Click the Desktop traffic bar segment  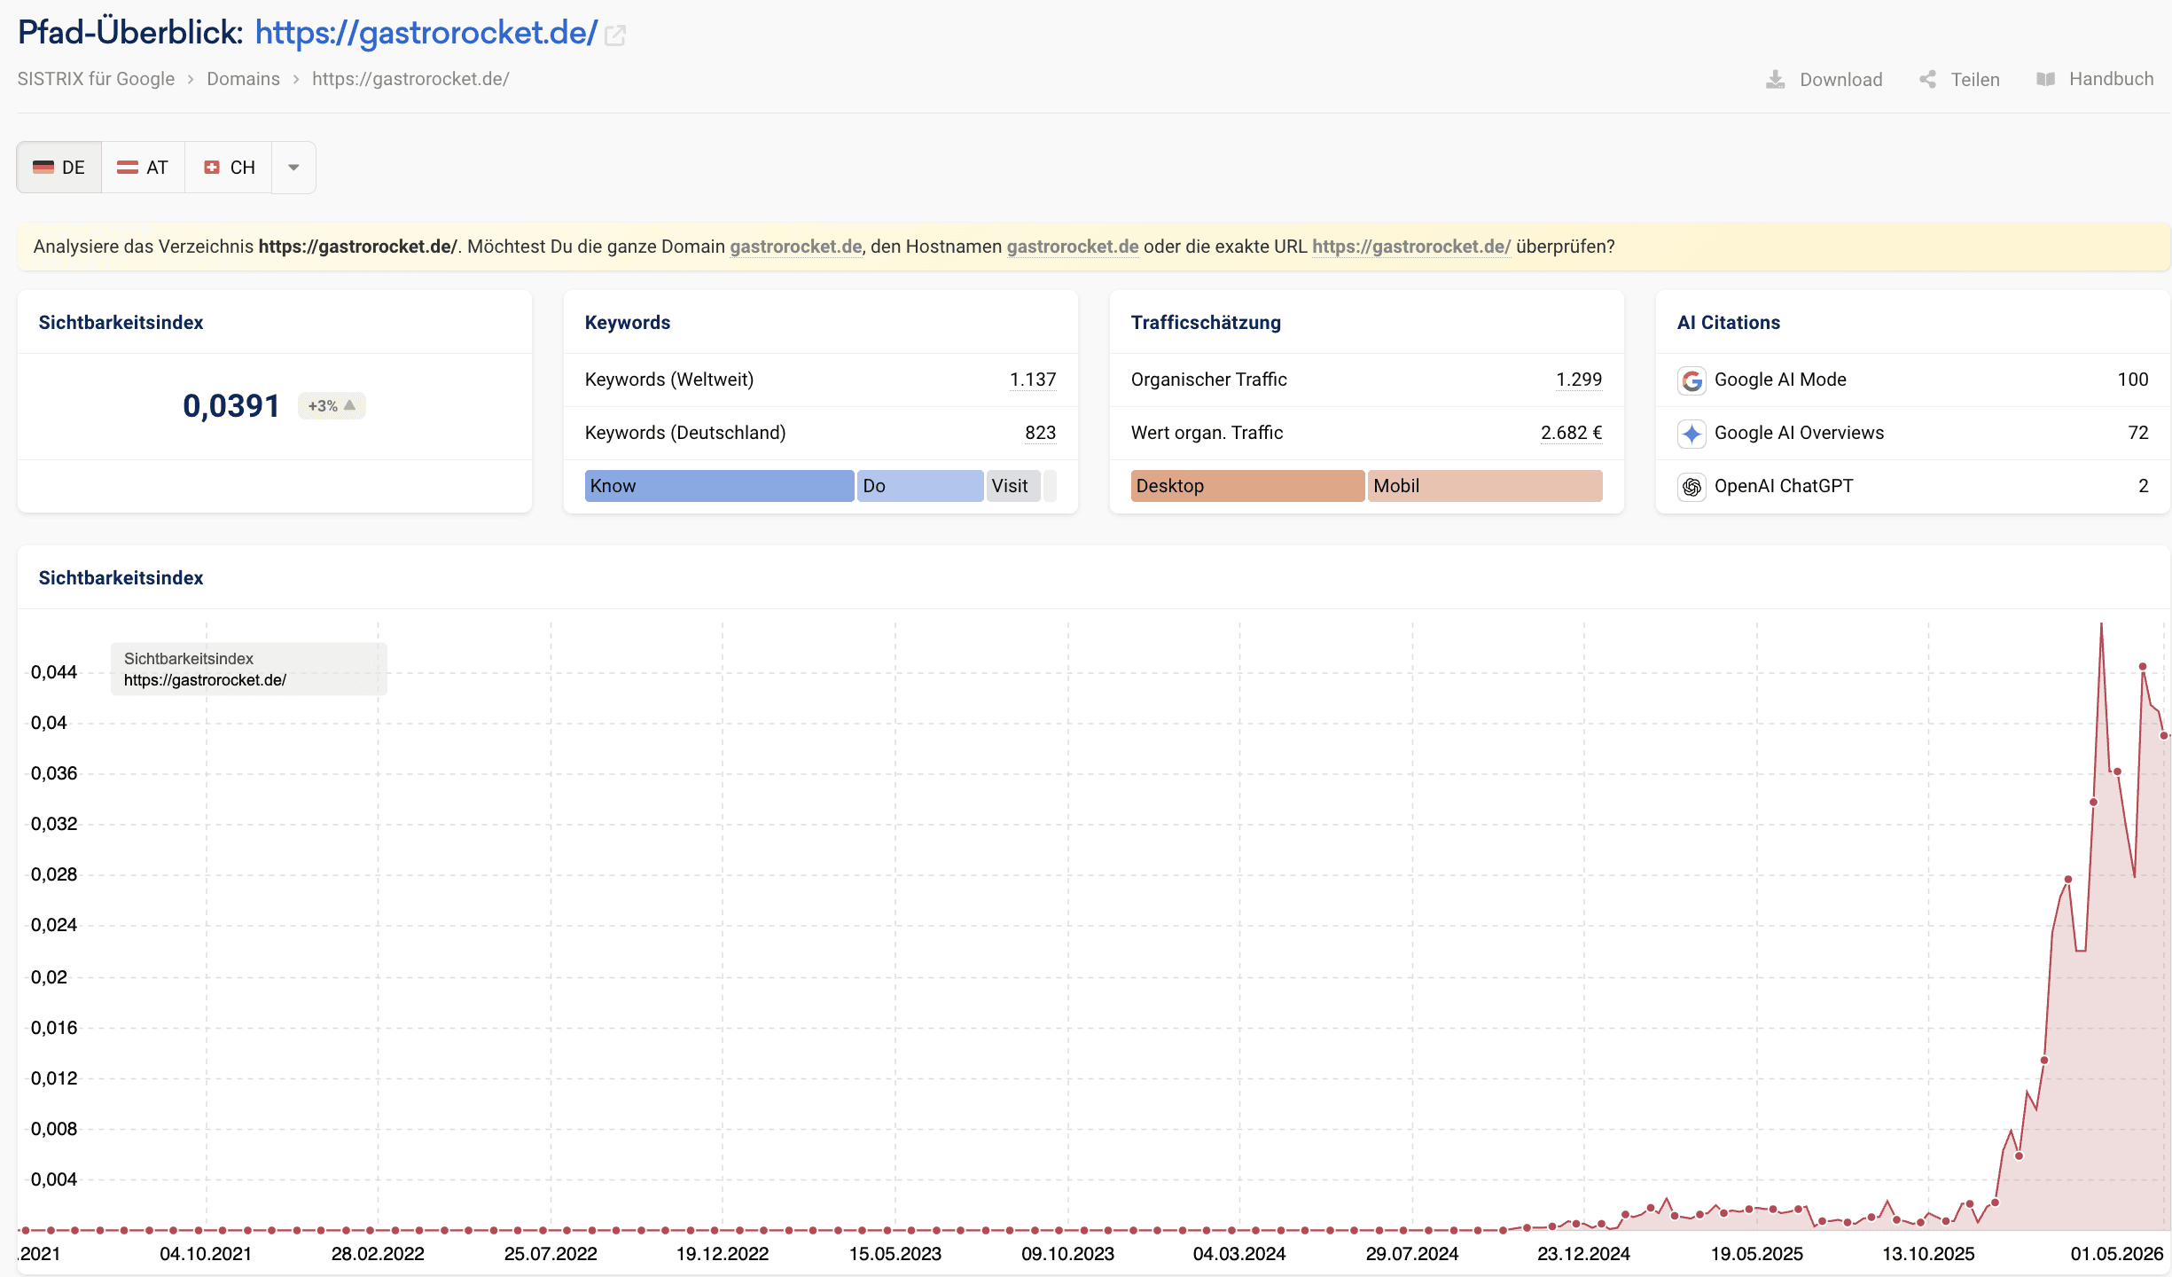(1247, 486)
